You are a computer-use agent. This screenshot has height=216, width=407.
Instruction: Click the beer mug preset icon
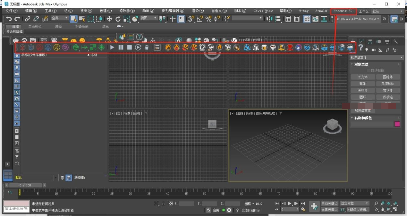click(264, 47)
